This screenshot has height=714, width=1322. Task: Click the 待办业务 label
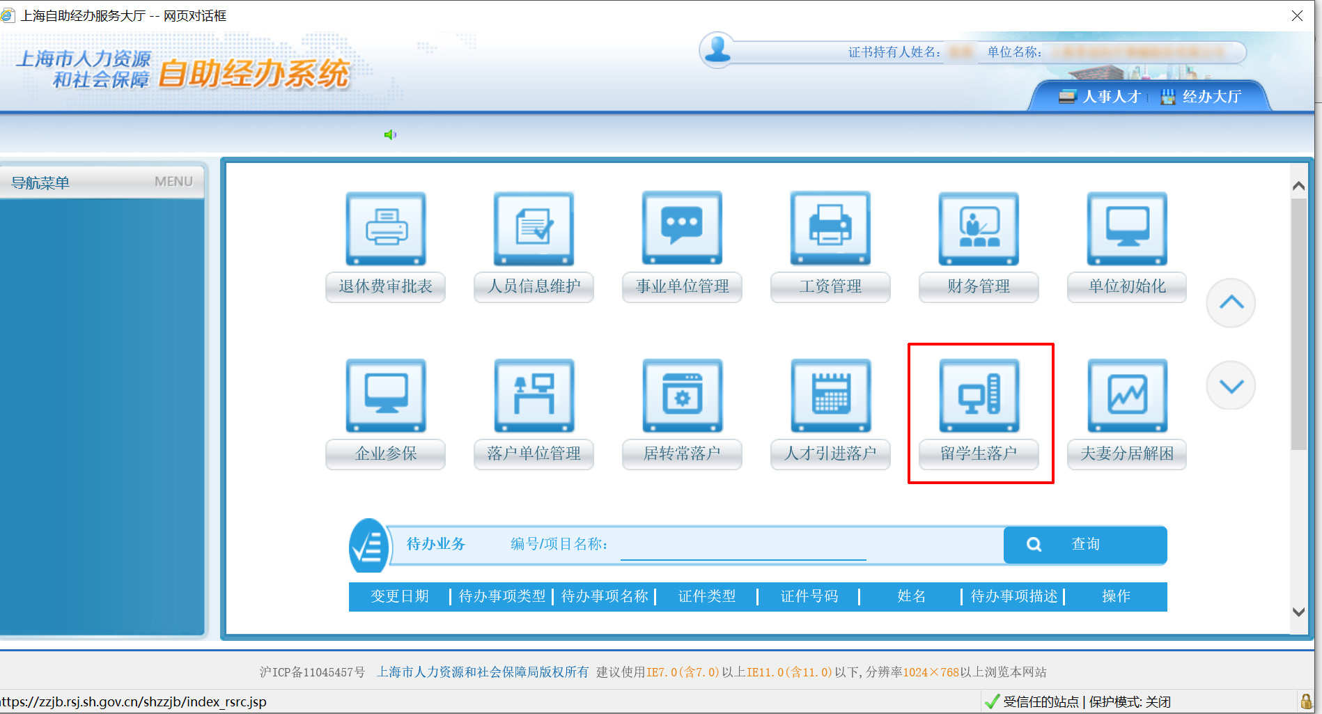point(436,544)
